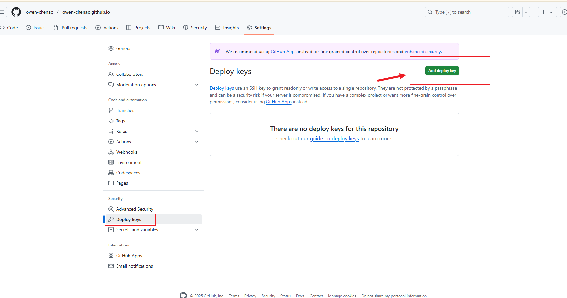
Task: Open the Wiki tab
Action: click(x=167, y=28)
